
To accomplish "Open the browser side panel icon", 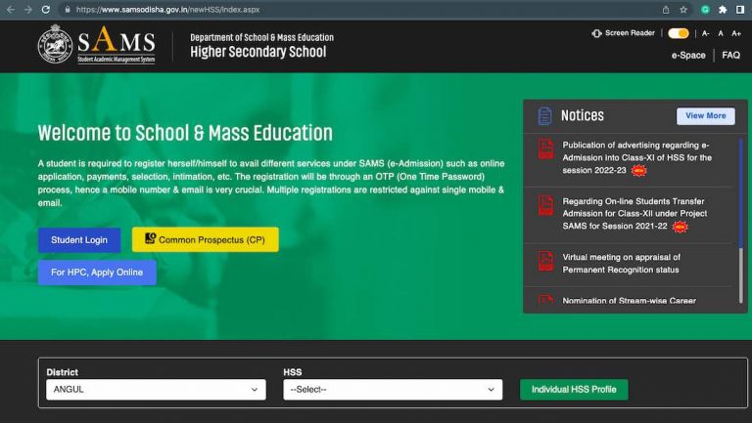I will coord(739,9).
